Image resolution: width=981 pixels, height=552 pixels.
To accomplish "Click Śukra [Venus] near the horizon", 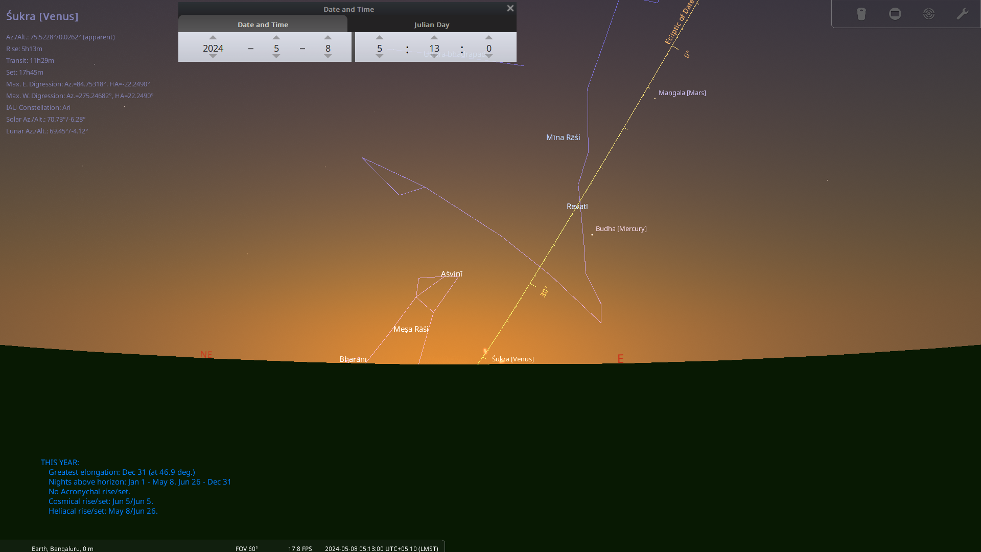I will pos(485,352).
